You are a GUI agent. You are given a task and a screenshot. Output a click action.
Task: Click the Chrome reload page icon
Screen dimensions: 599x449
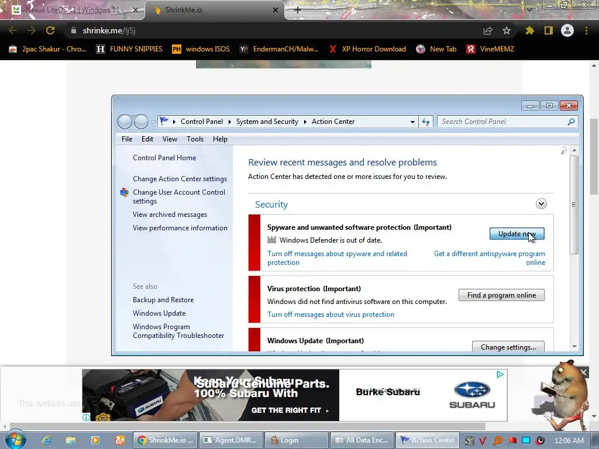click(x=50, y=30)
